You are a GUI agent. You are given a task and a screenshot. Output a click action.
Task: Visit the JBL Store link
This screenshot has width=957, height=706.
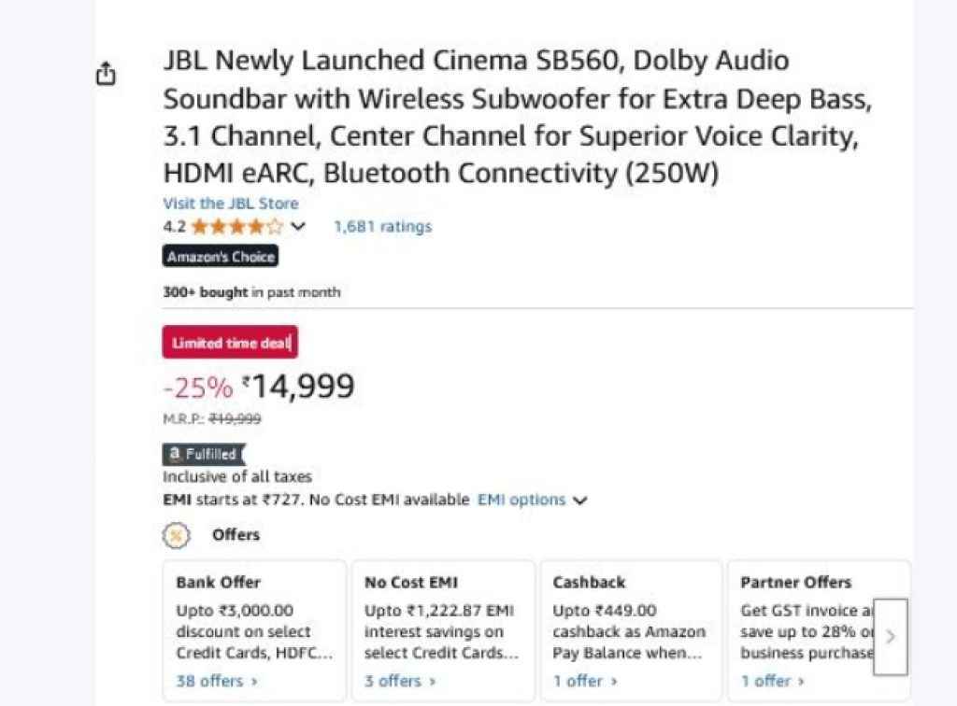tap(230, 203)
